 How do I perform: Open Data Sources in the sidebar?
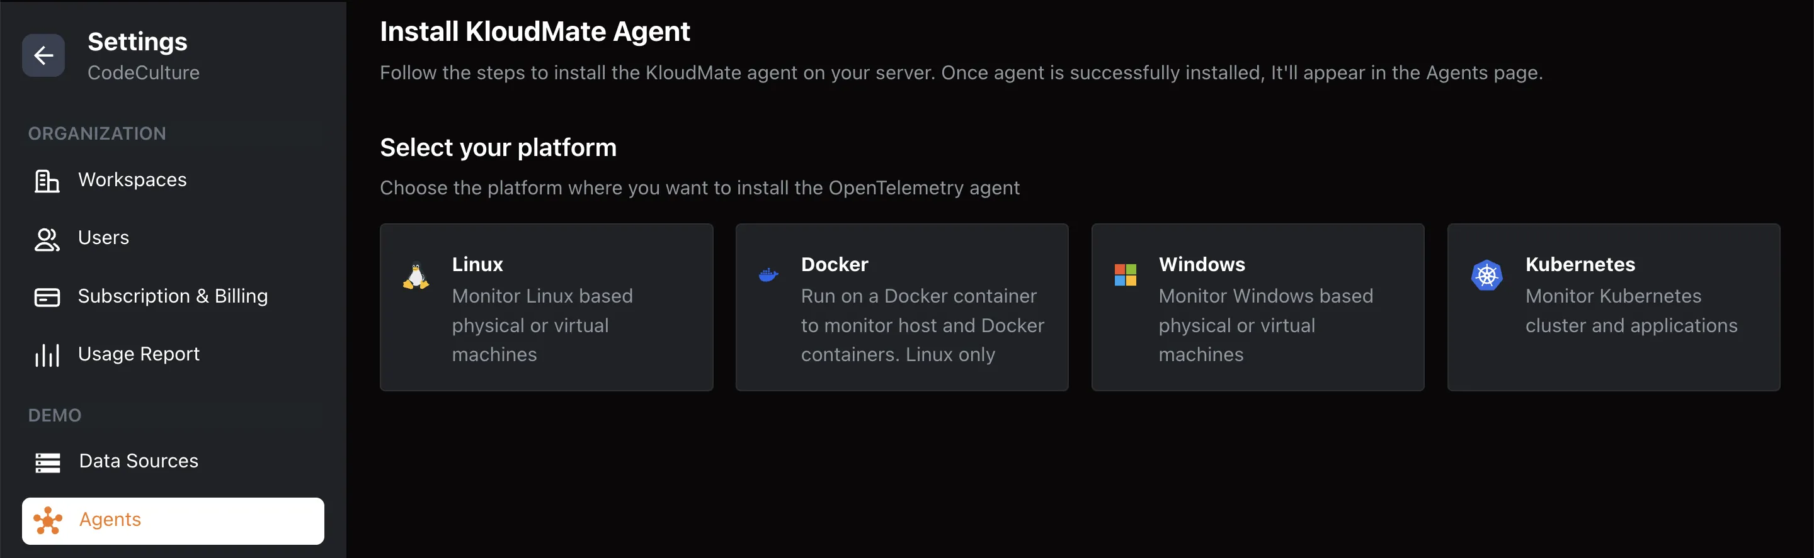(x=173, y=461)
